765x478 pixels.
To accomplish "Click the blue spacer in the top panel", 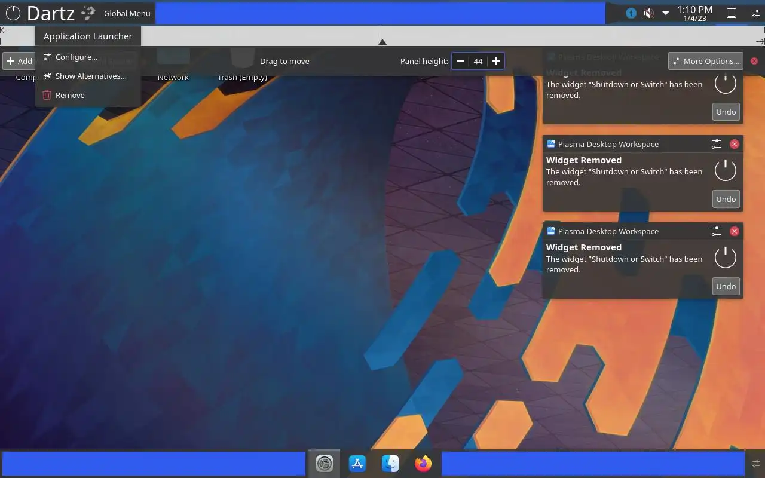I will coord(380,13).
